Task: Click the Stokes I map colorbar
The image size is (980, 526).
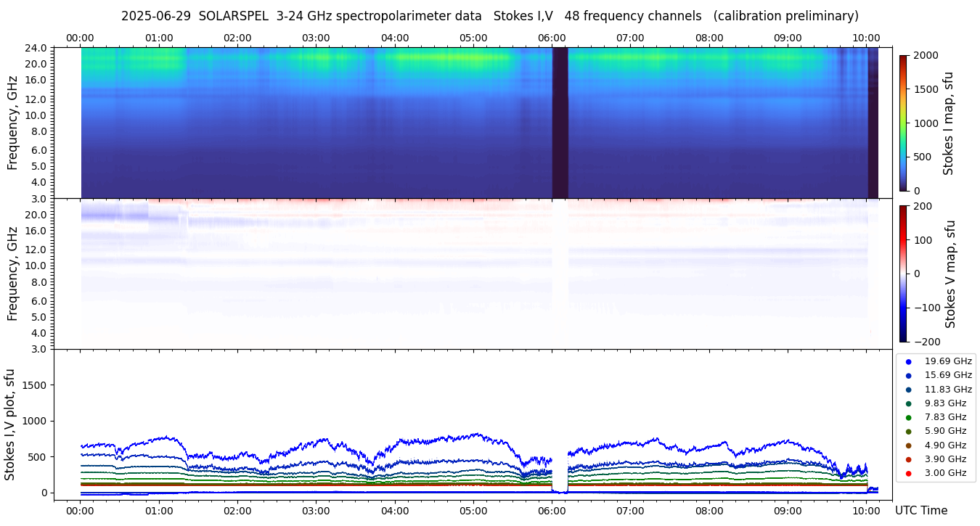Action: click(x=903, y=123)
